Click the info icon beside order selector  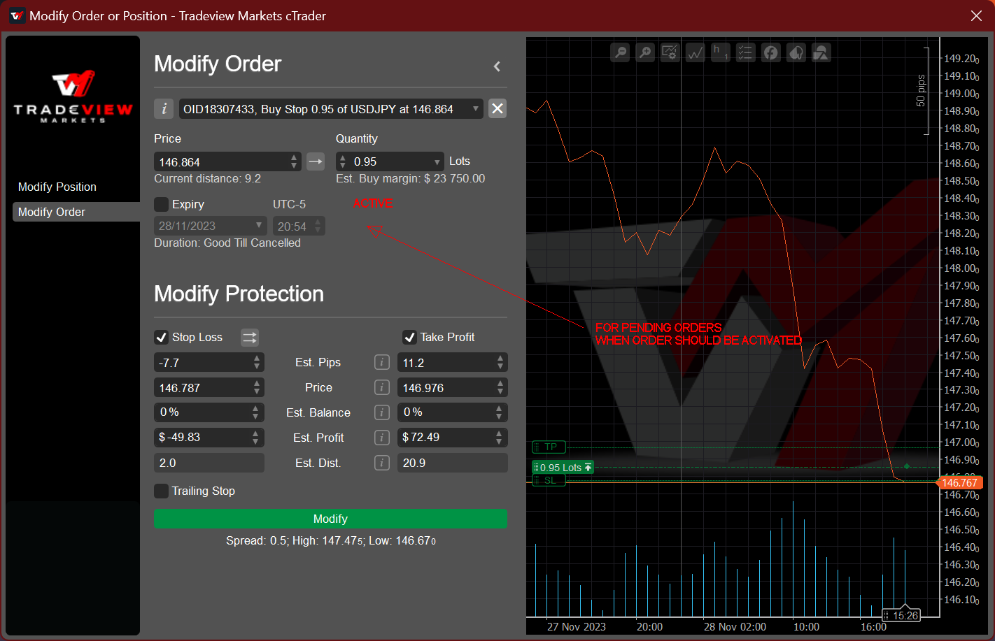[164, 109]
